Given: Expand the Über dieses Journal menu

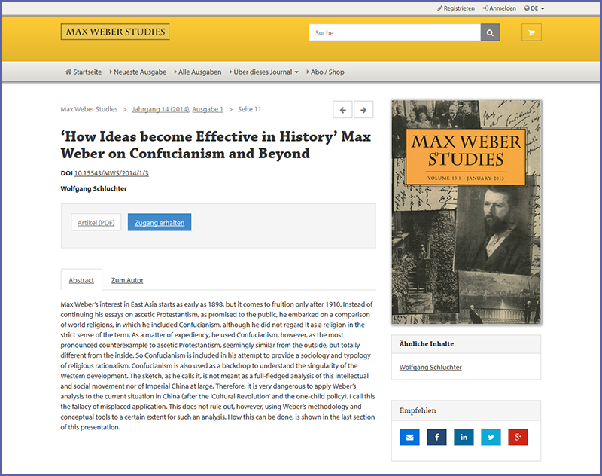Looking at the screenshot, I should (266, 72).
